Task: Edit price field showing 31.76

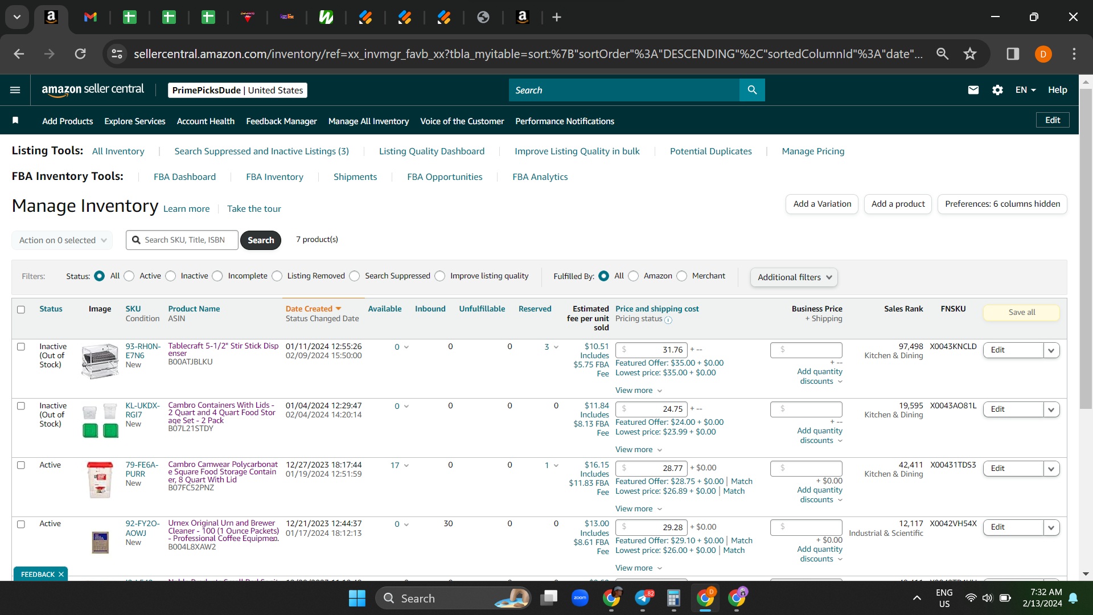Action: (x=651, y=350)
